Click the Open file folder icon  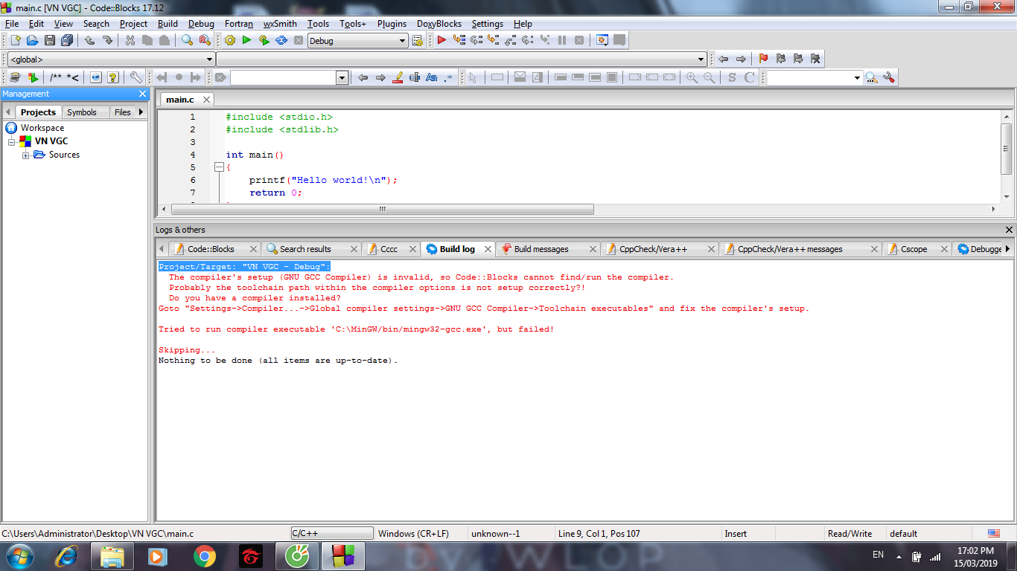coord(32,40)
